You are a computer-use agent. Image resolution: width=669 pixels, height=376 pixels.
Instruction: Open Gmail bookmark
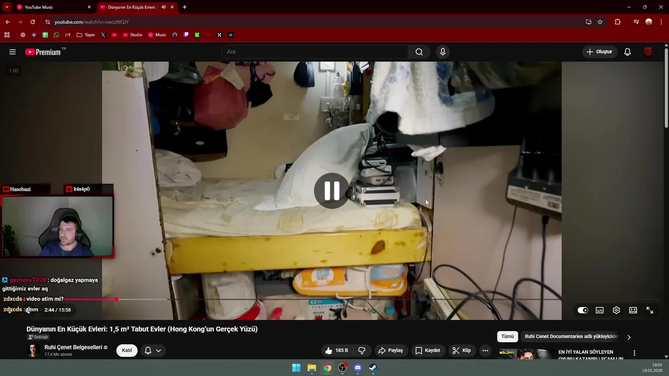(67, 35)
